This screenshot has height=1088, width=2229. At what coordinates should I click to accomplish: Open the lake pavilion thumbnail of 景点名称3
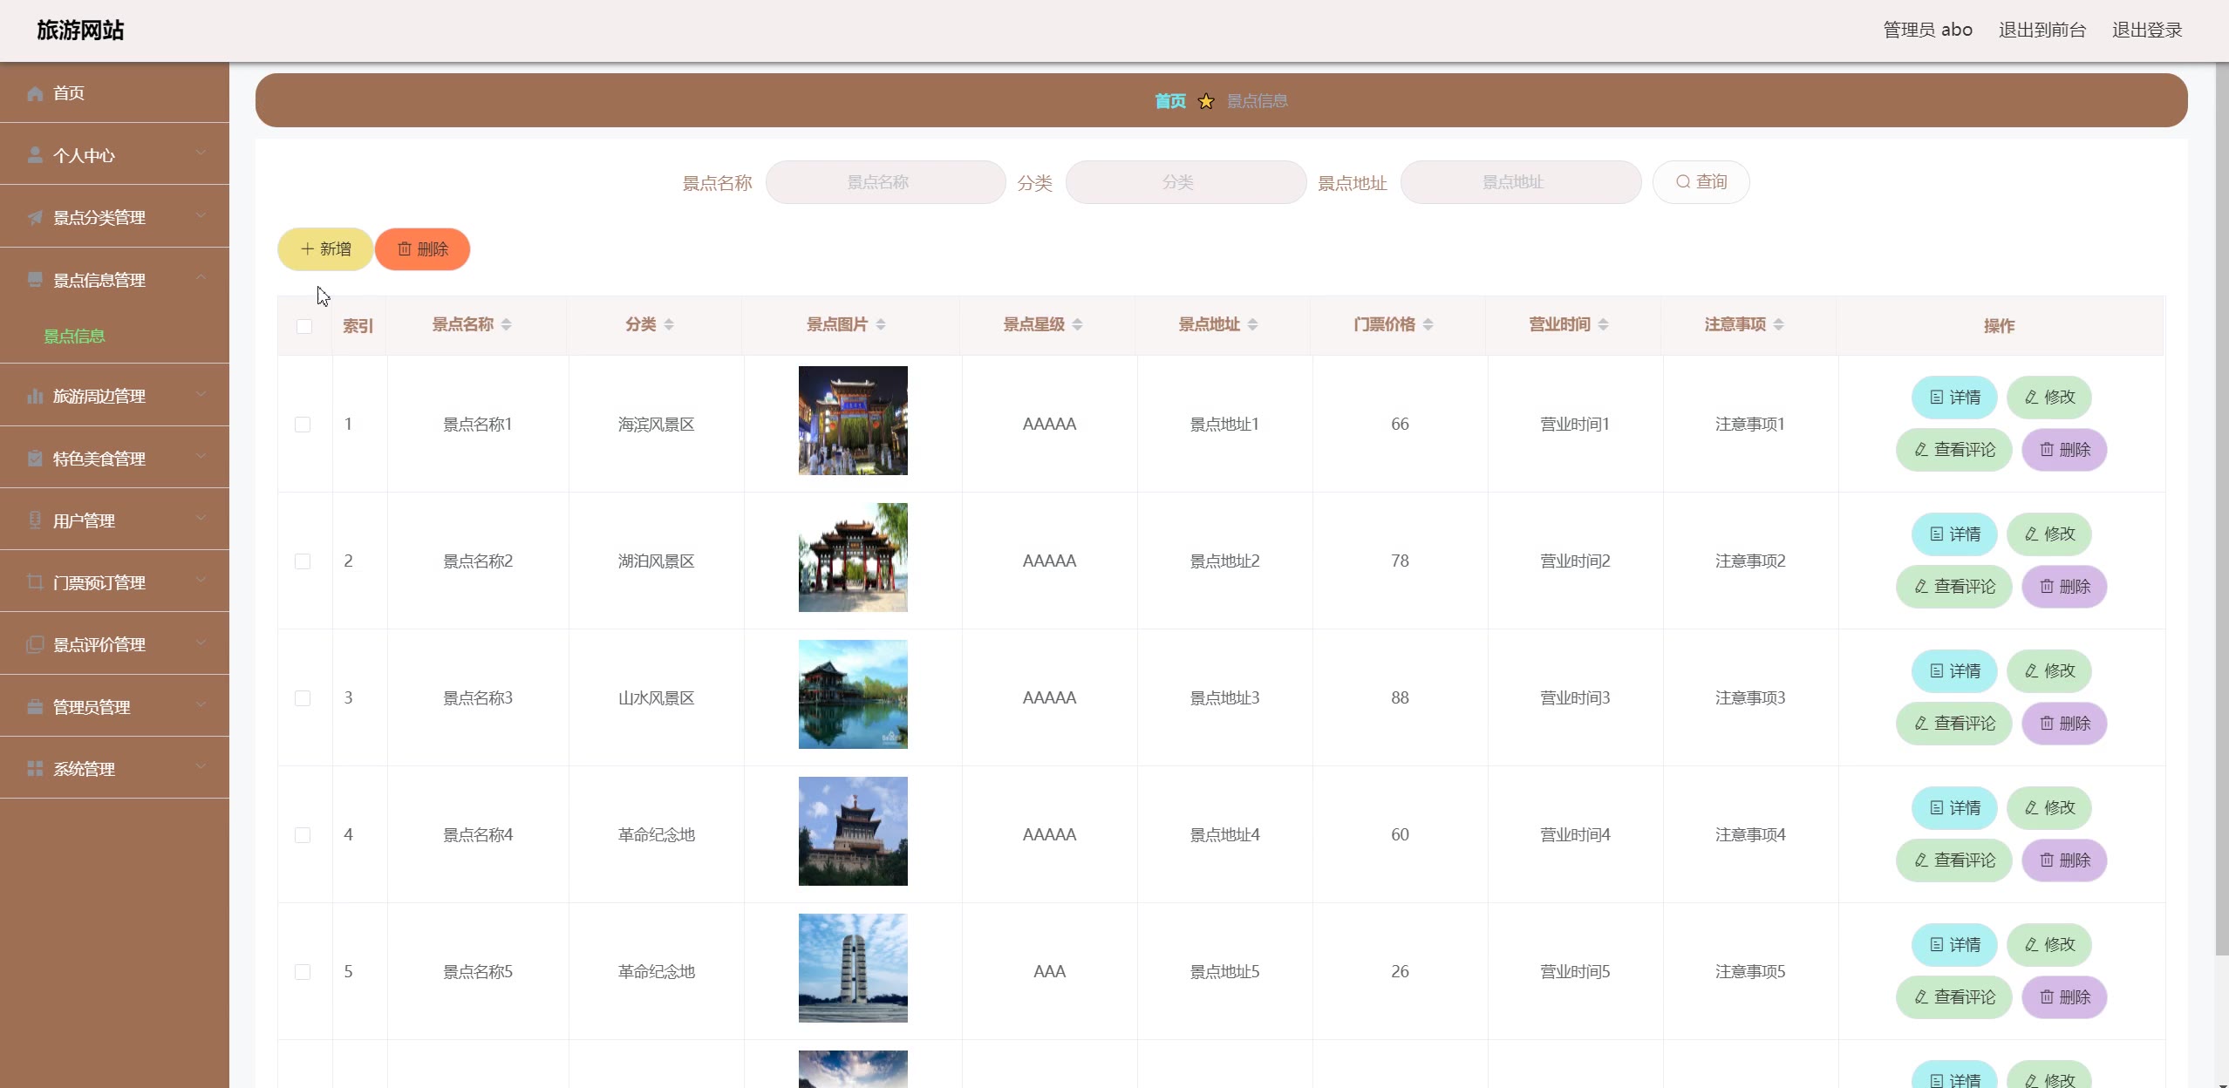pos(853,694)
